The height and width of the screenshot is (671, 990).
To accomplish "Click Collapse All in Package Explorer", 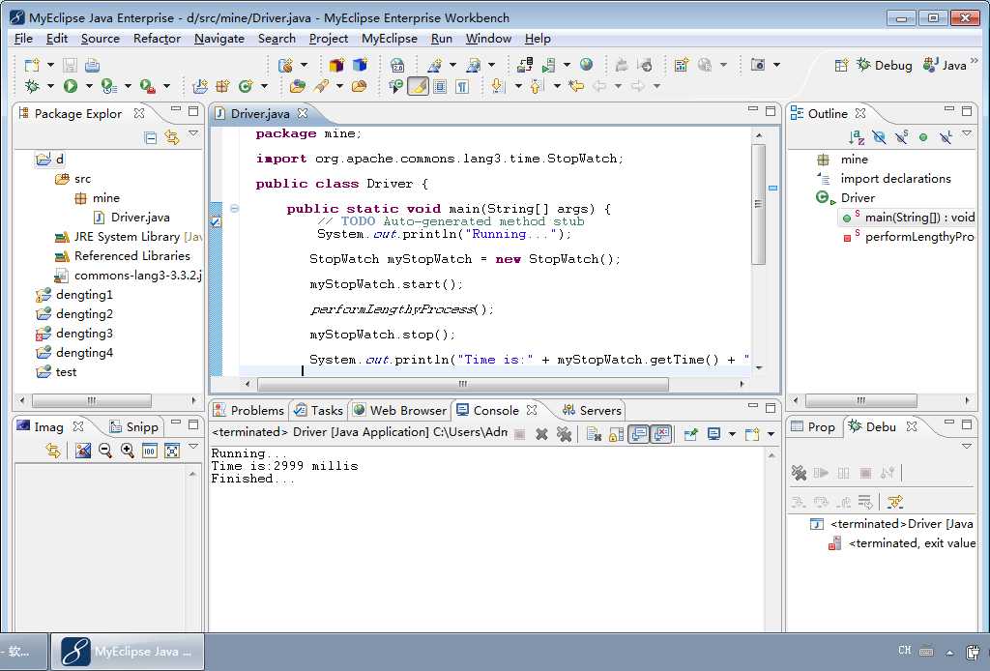I will click(150, 138).
